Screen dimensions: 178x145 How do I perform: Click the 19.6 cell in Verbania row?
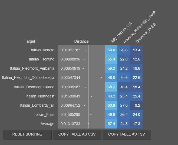pos(136,68)
